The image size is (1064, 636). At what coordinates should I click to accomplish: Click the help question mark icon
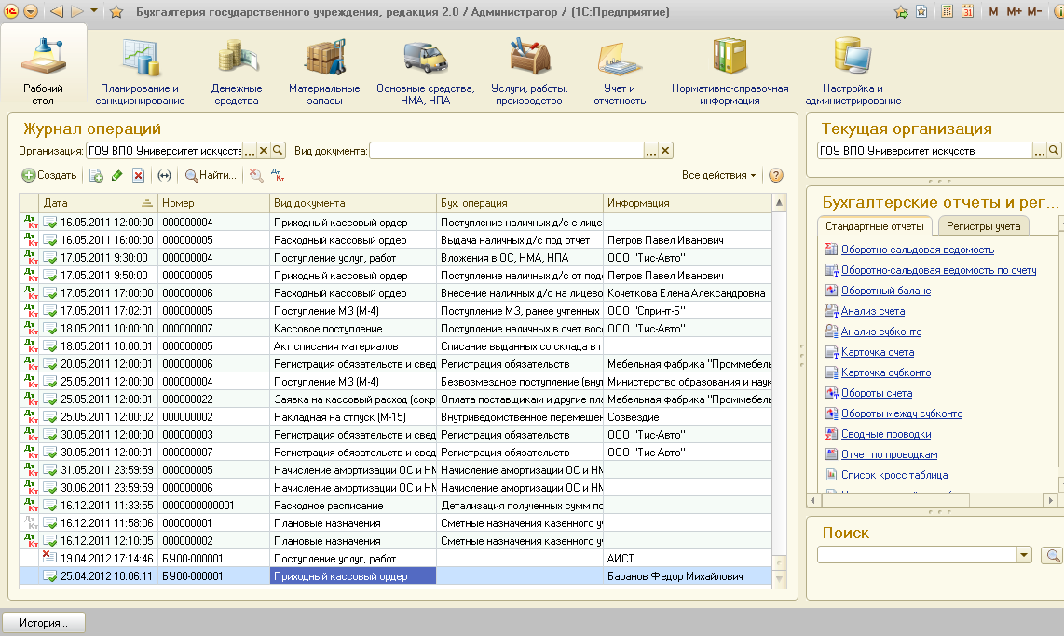(x=775, y=175)
